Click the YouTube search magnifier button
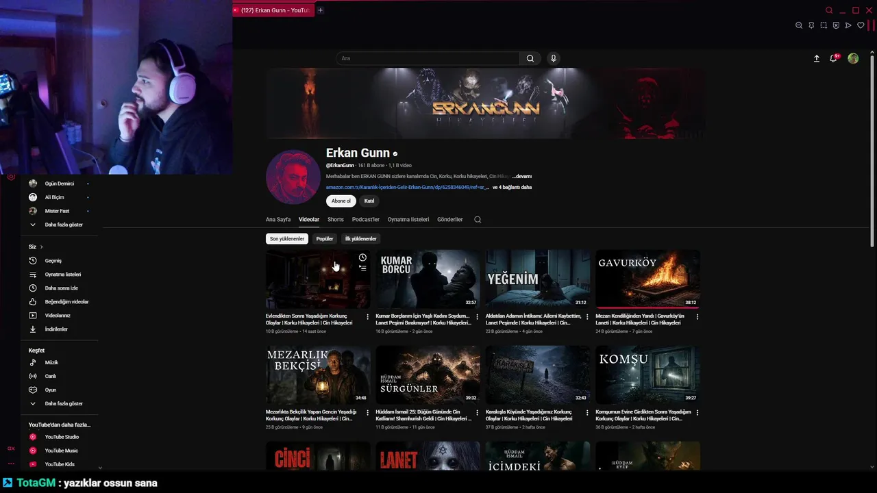The width and height of the screenshot is (877, 493). point(530,58)
